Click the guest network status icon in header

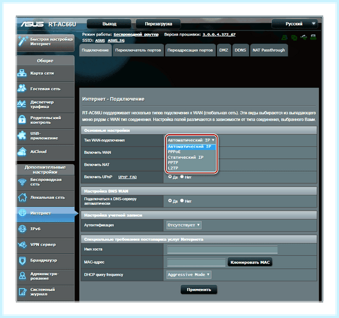284,38
